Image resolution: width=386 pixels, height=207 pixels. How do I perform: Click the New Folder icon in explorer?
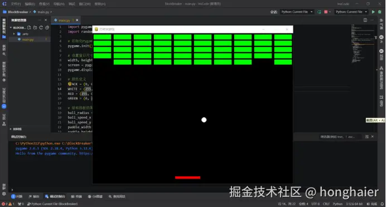tap(35, 27)
